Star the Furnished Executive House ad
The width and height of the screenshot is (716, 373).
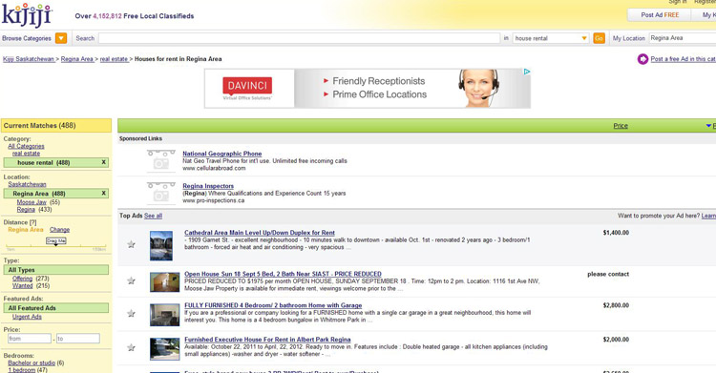coord(131,347)
